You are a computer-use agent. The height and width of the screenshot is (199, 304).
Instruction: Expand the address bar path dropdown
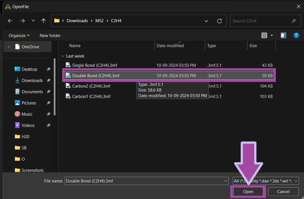pos(206,21)
